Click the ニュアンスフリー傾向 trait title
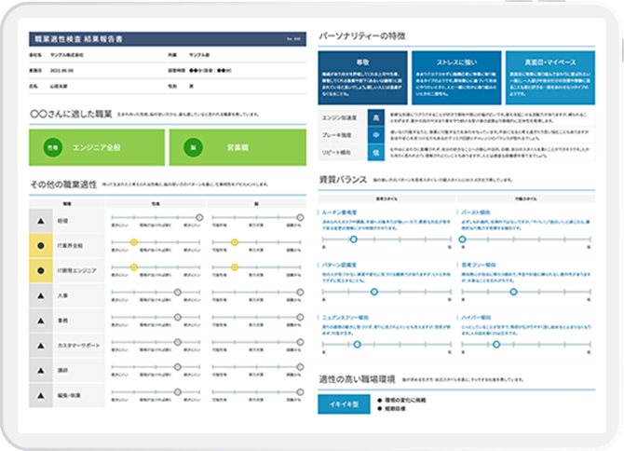This screenshot has width=624, height=451. 346,318
